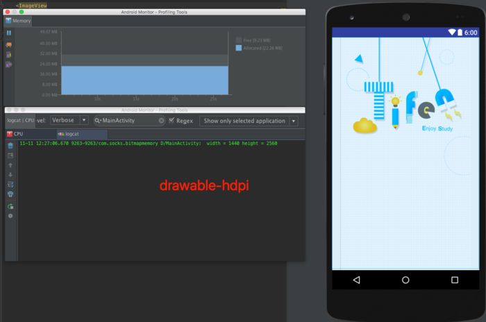Close the Android Monitor Memory window
The height and width of the screenshot is (322, 486).
(x=8, y=12)
